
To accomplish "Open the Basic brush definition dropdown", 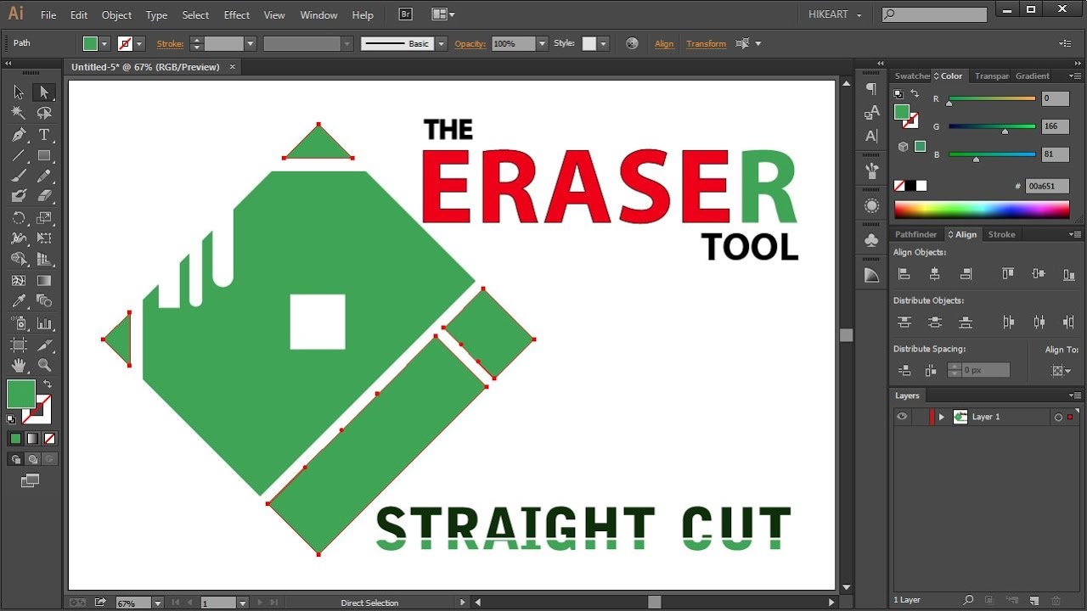I will point(441,43).
